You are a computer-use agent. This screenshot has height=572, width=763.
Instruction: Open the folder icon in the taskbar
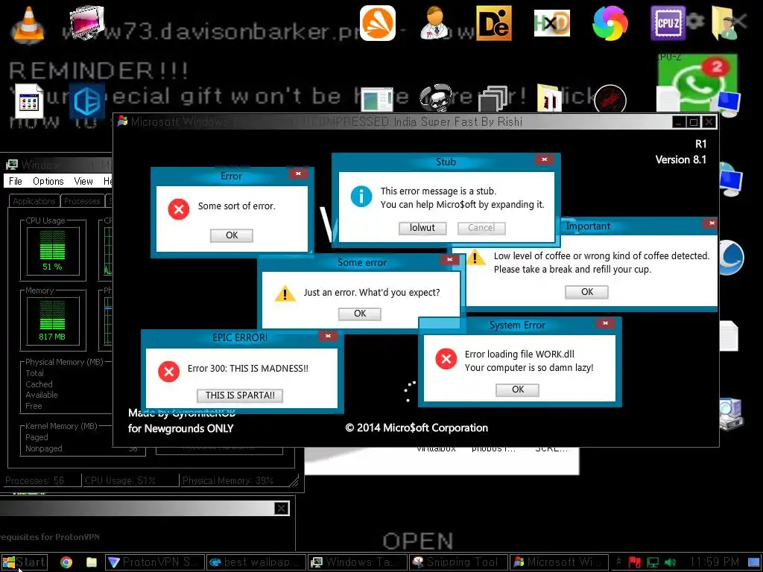tap(92, 562)
